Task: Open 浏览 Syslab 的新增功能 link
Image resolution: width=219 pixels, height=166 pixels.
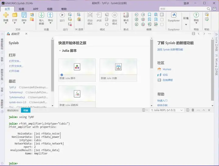Action: pyautogui.click(x=170, y=50)
